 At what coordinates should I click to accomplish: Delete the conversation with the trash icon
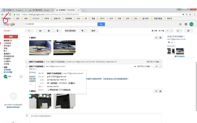tap(57, 31)
